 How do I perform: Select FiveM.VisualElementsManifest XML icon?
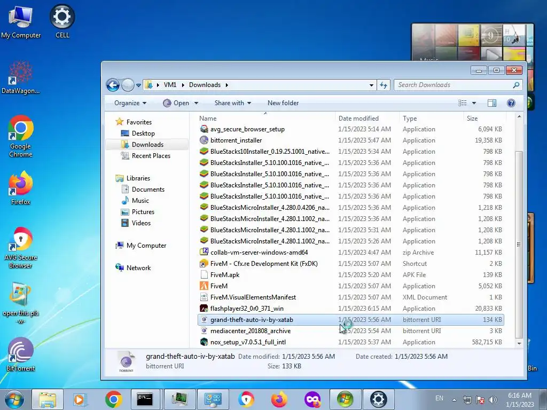tap(204, 297)
